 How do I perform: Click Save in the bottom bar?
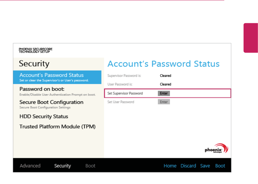(x=205, y=166)
